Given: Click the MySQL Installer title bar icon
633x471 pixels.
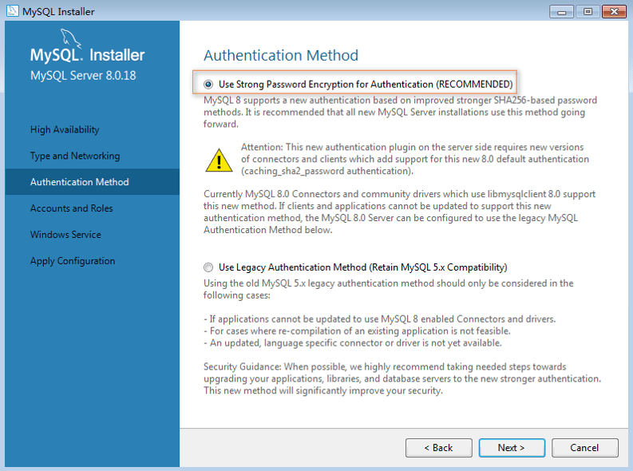Looking at the screenshot, I should 13,11.
